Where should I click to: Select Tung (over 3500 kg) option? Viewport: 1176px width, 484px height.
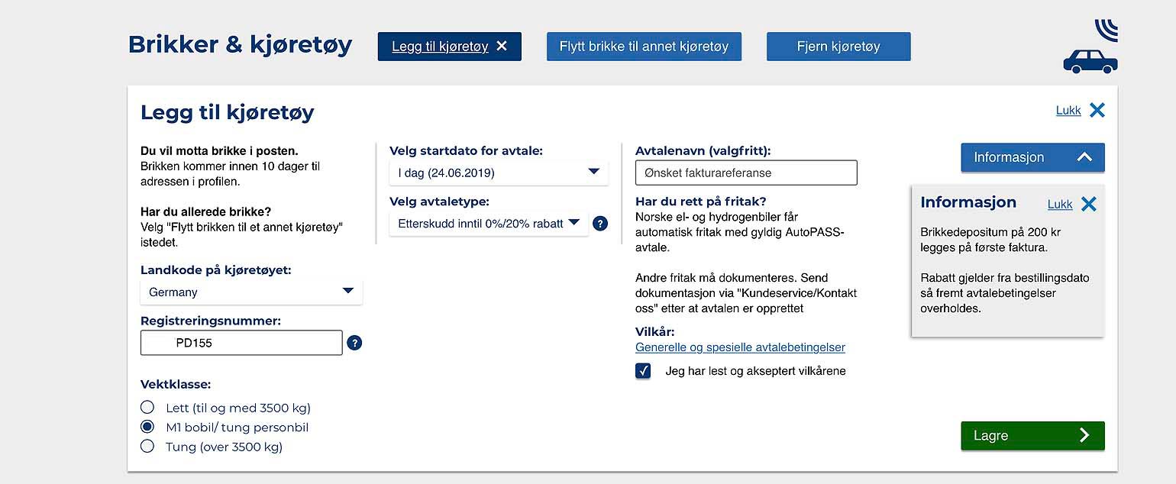[148, 446]
